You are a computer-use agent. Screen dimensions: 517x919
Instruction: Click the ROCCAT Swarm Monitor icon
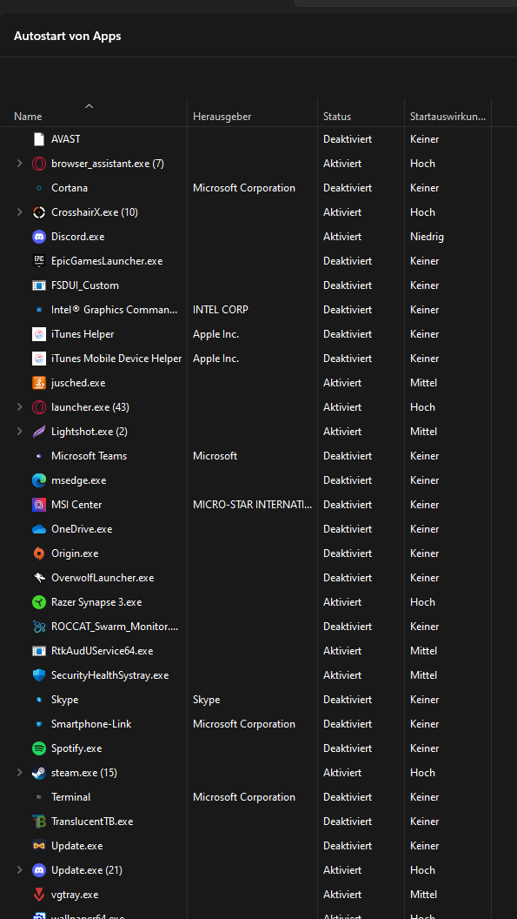[38, 626]
